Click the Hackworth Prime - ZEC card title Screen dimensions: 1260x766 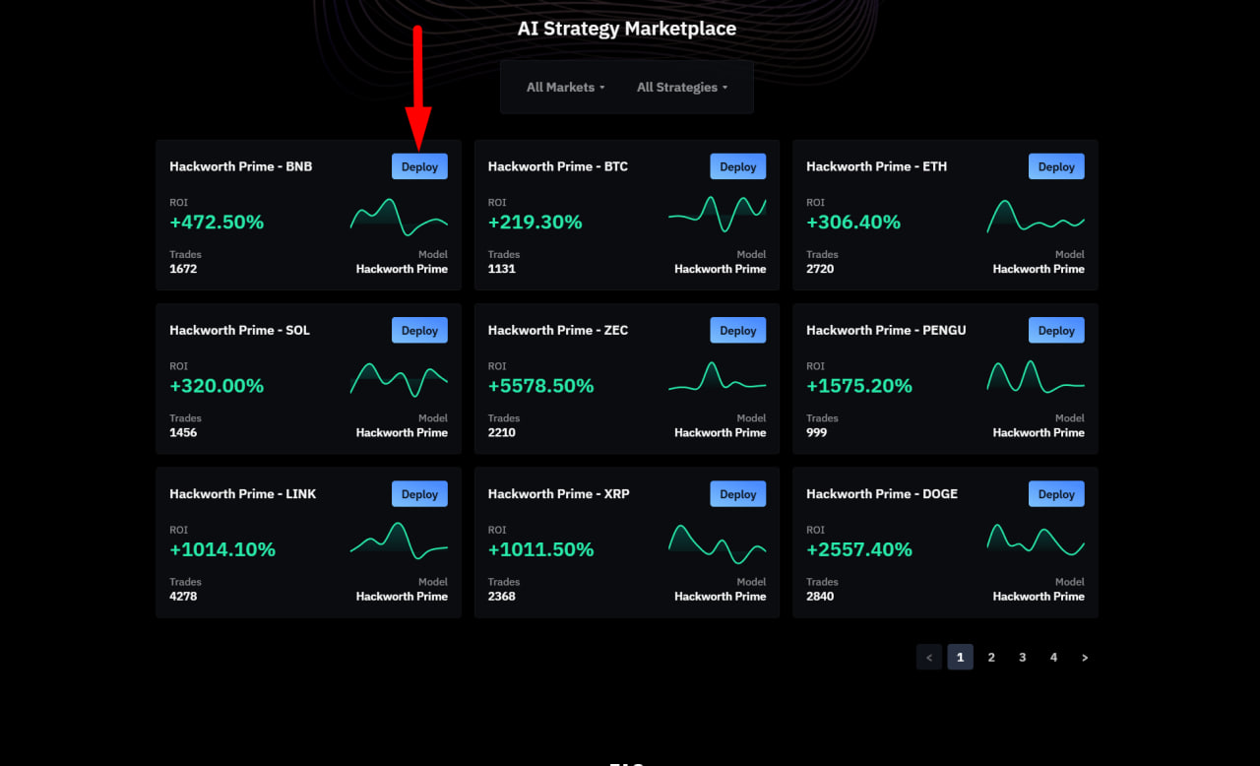[557, 330]
